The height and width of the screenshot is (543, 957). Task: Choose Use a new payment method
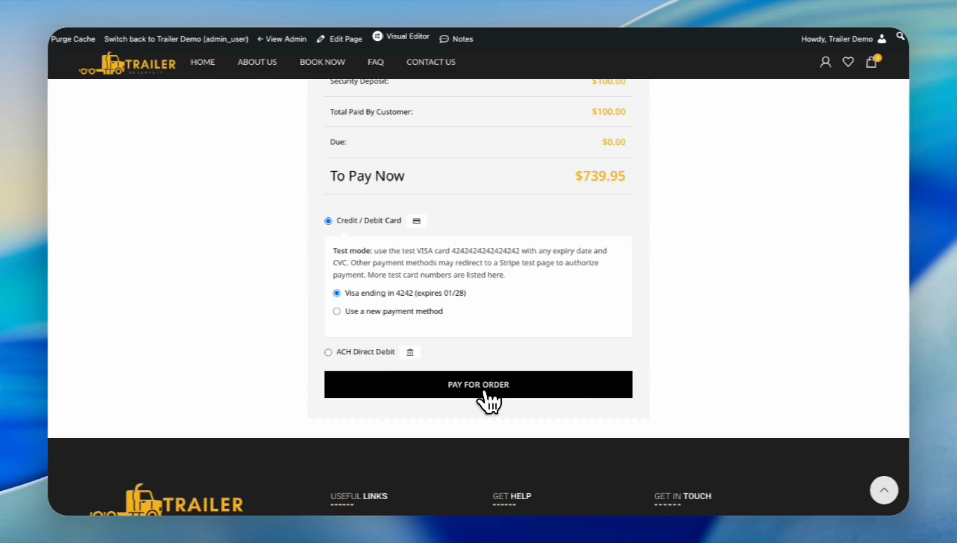[336, 311]
